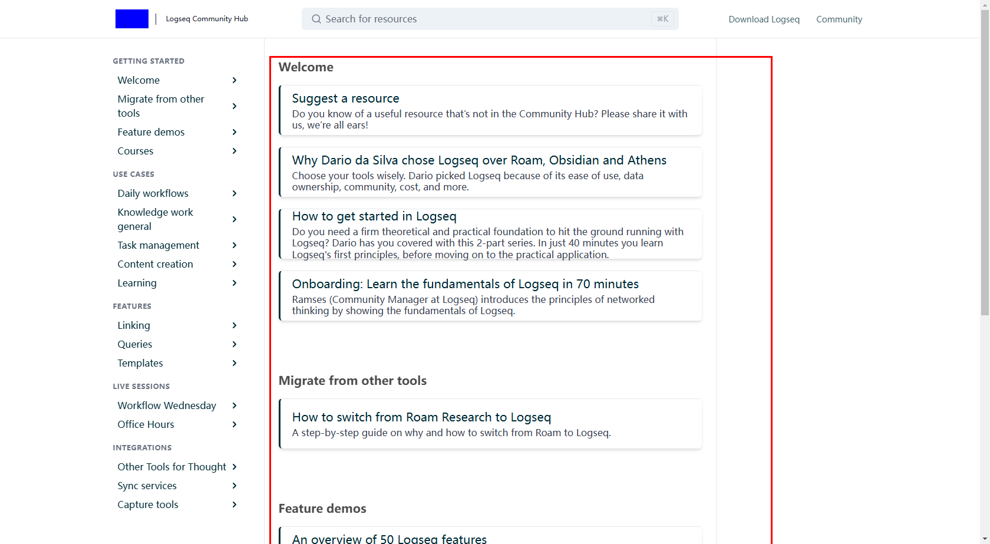
Task: Expand the Daily workflows chevron
Action: pyautogui.click(x=235, y=193)
